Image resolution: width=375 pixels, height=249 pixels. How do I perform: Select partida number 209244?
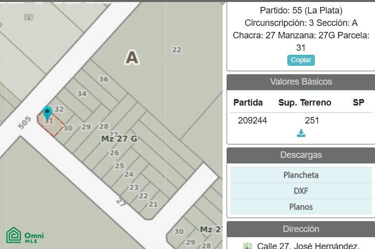tap(252, 121)
